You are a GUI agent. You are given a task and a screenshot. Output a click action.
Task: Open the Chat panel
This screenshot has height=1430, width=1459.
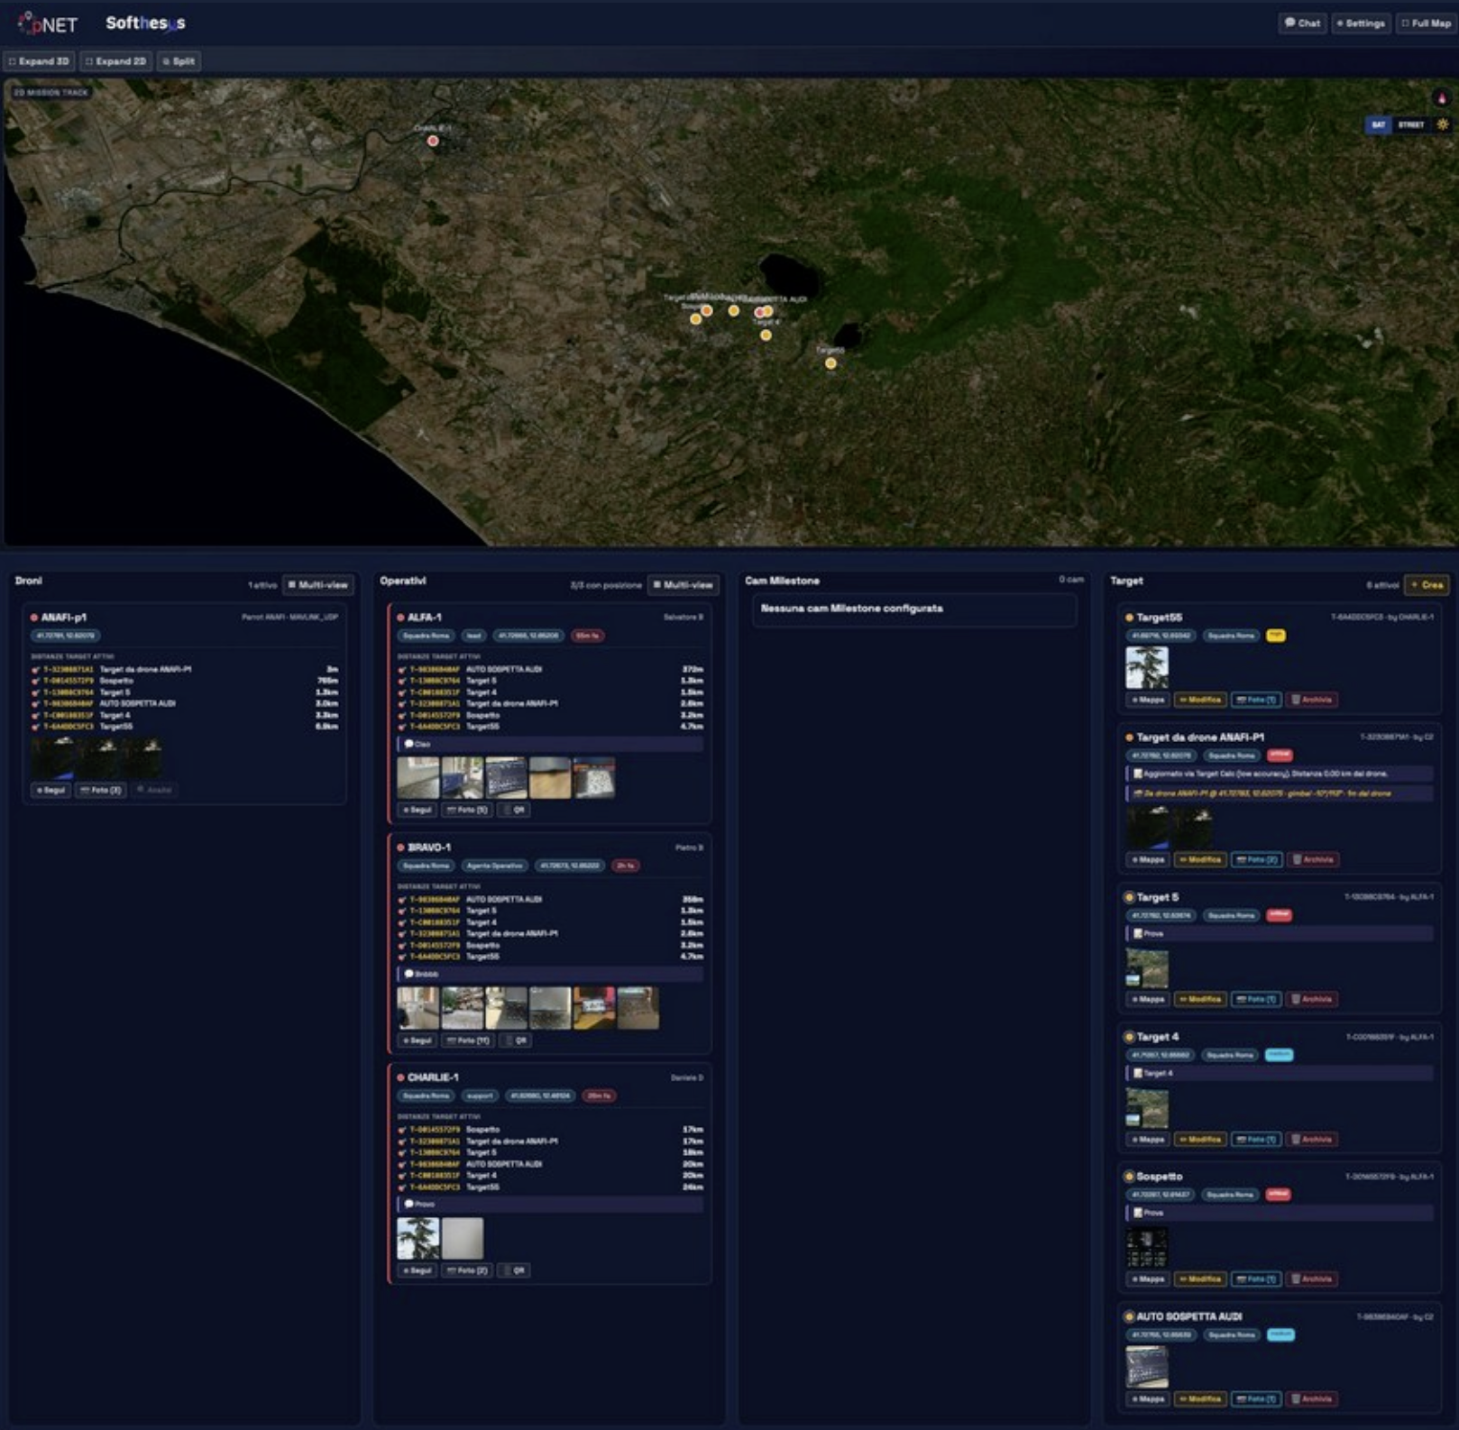1302,23
